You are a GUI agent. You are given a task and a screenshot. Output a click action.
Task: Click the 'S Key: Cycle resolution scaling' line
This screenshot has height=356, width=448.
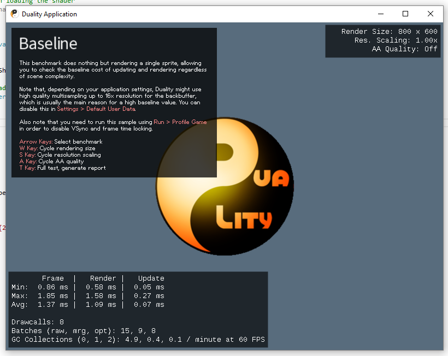click(60, 155)
